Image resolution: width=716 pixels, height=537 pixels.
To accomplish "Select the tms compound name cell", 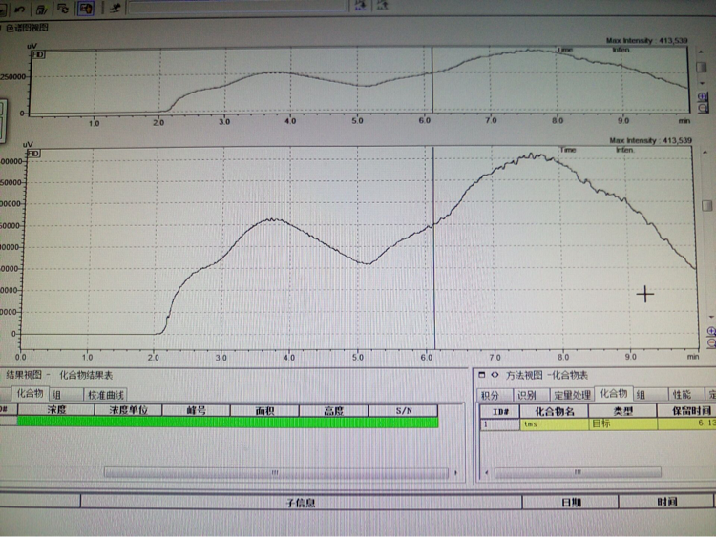I will point(555,424).
